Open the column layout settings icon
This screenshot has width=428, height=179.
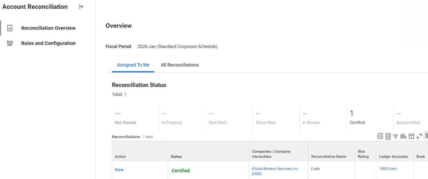(x=411, y=136)
